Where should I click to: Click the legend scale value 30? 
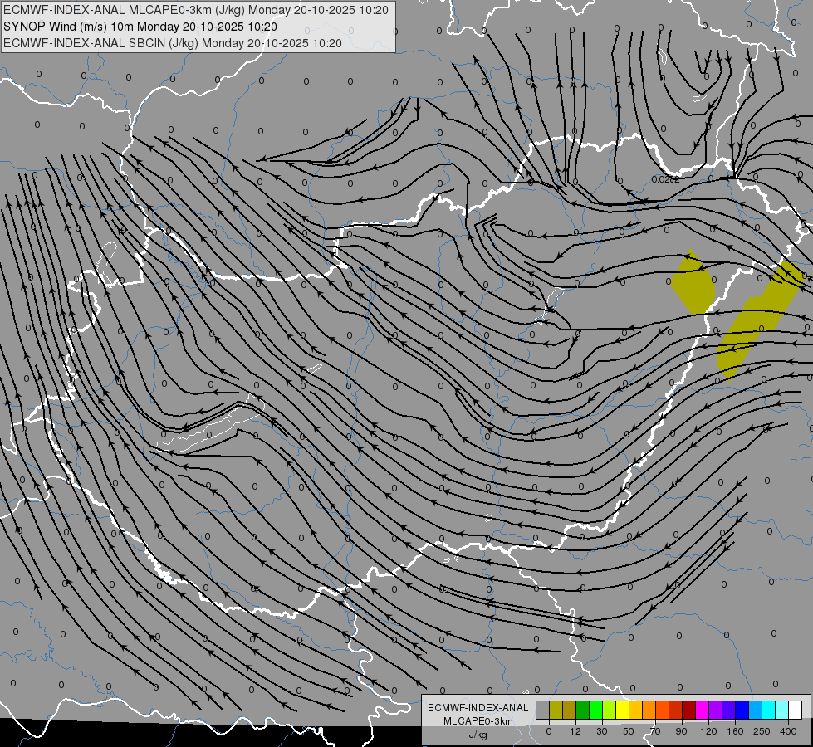(602, 731)
